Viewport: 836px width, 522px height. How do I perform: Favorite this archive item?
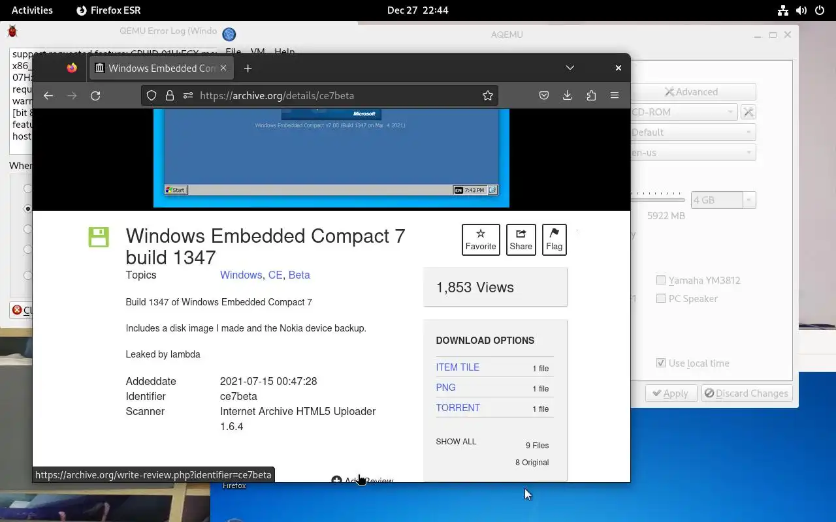481,239
